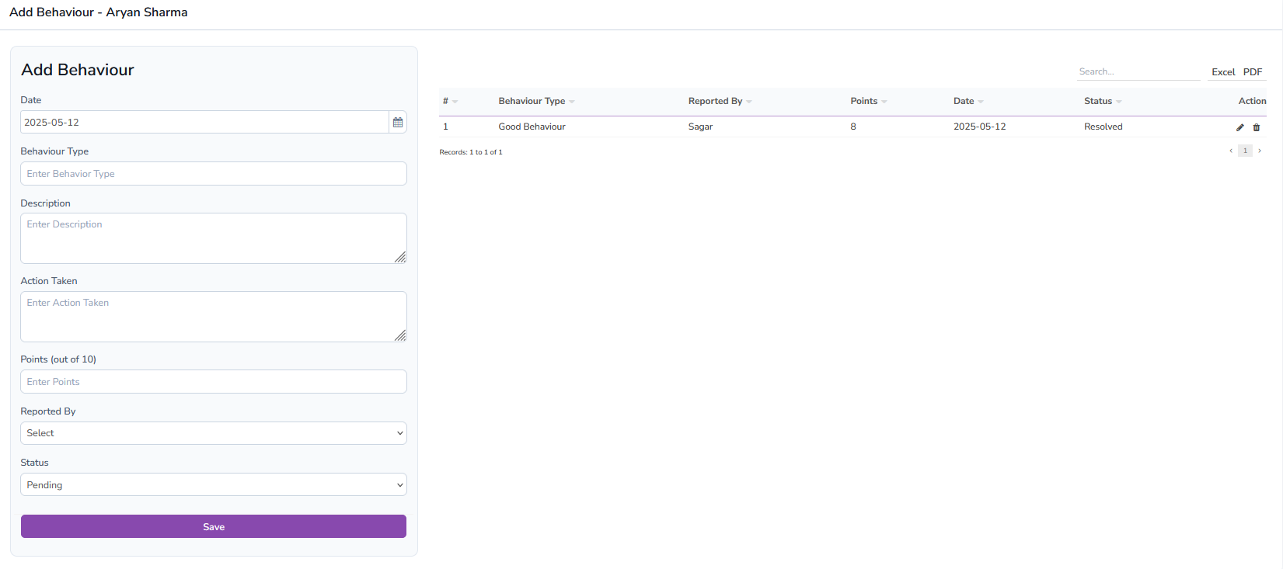Export records to Excel

coord(1223,72)
